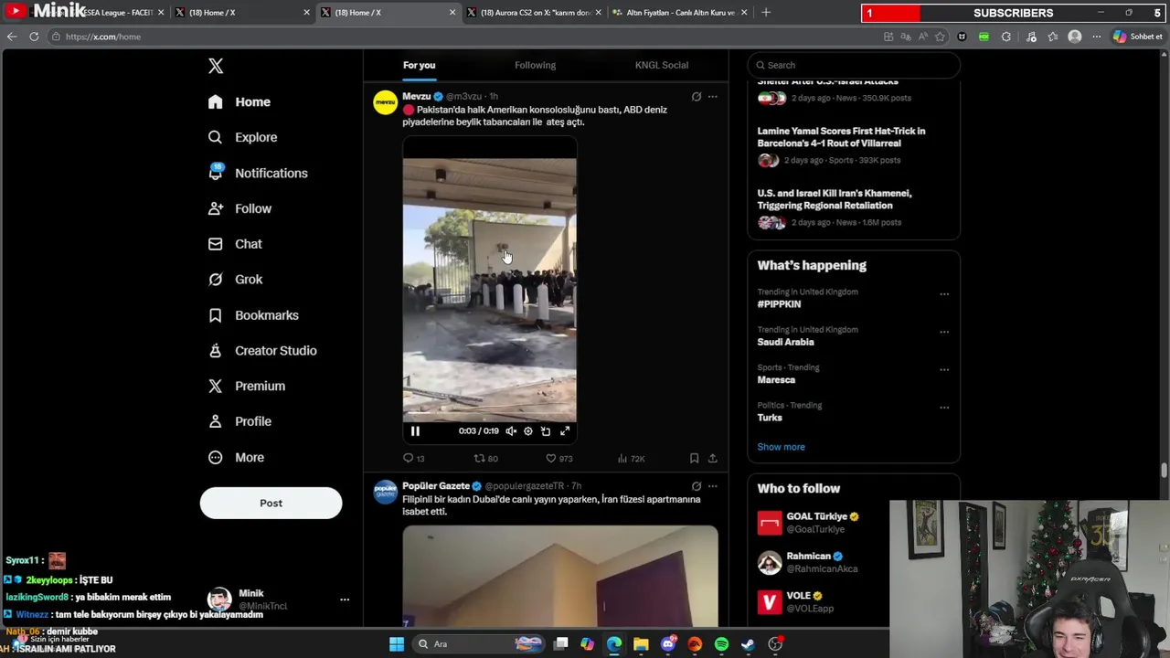This screenshot has height=658, width=1170.
Task: Open Profile in the sidebar
Action: (x=239, y=421)
